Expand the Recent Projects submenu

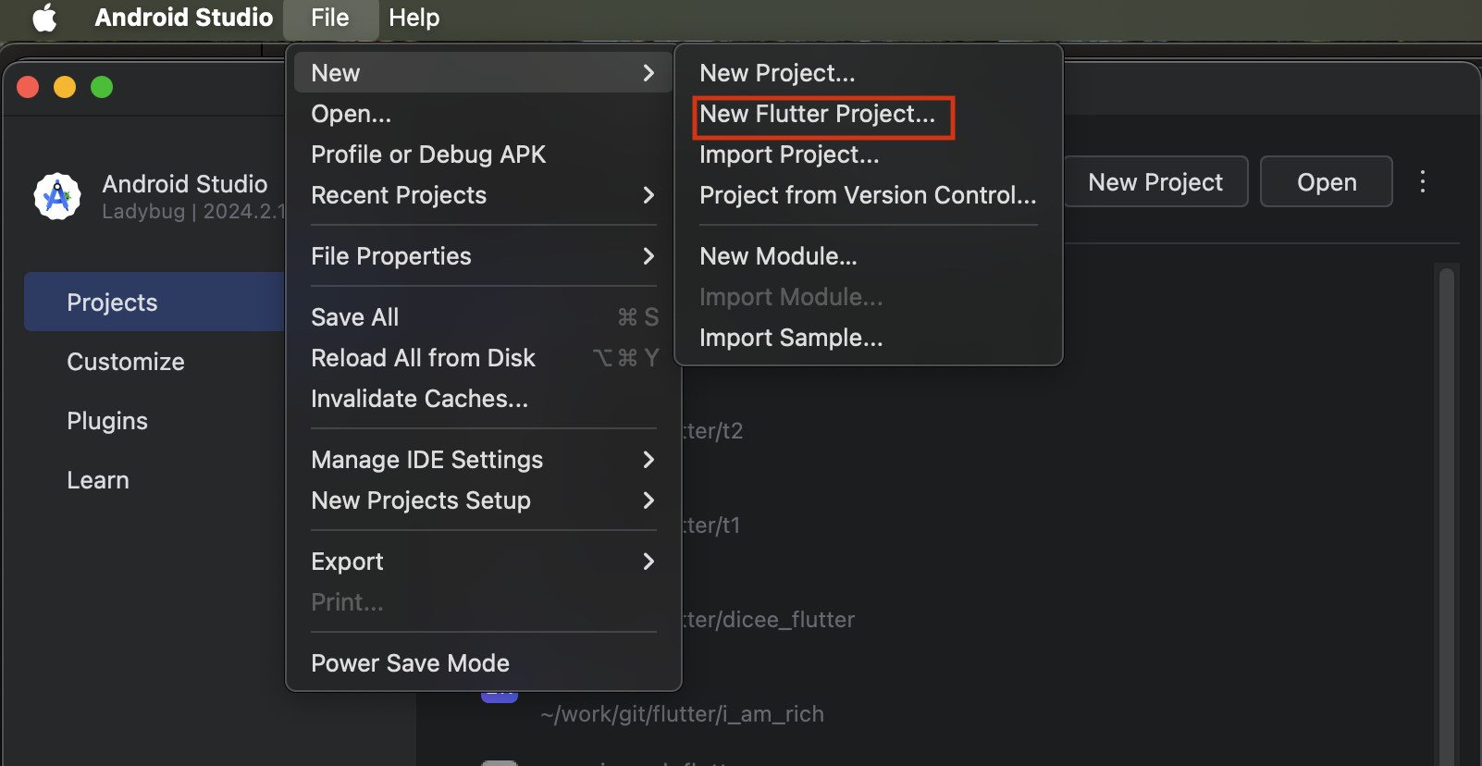point(648,195)
